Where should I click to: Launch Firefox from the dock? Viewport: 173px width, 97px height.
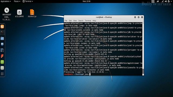pos(2,27)
